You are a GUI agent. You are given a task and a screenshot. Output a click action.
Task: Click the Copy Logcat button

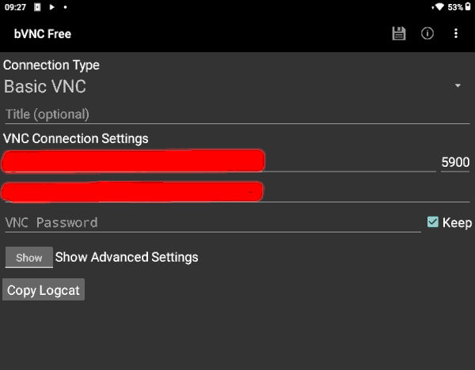point(44,290)
